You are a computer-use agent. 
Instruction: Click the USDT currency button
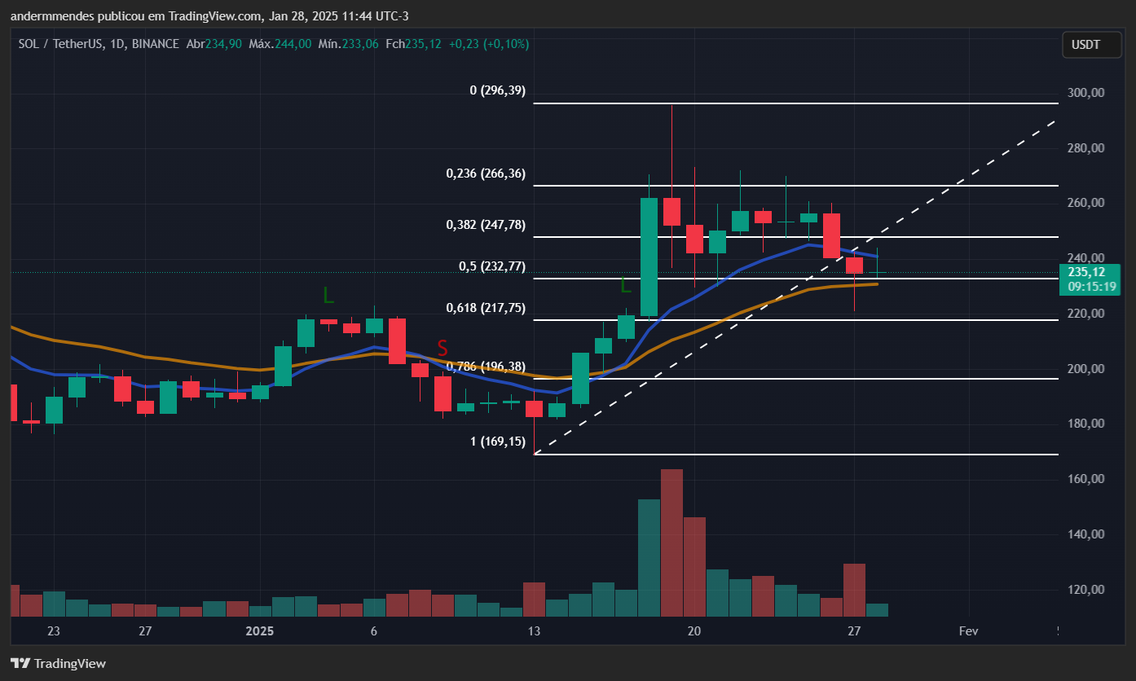coord(1091,45)
